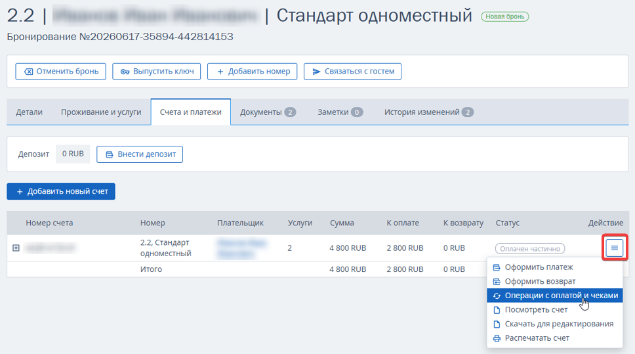Click the К оплате column header
This screenshot has height=354, width=635.
click(x=403, y=223)
